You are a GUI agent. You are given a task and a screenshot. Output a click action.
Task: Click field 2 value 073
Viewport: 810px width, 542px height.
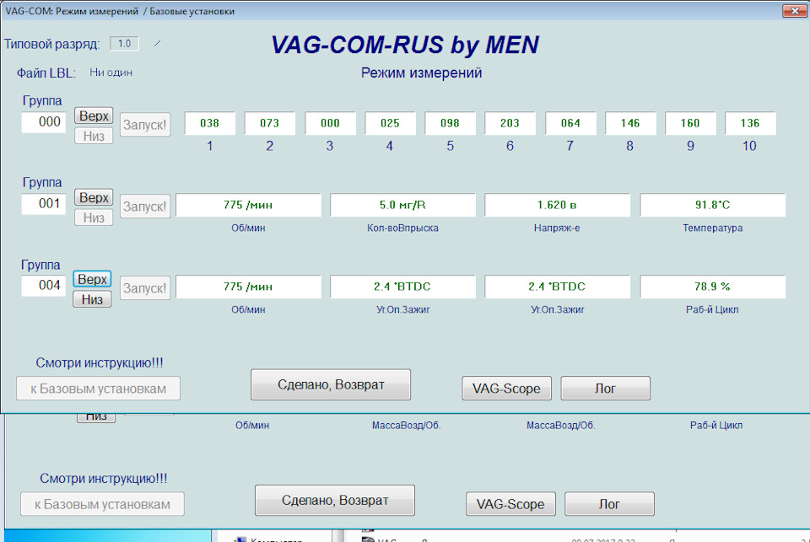pyautogui.click(x=270, y=123)
